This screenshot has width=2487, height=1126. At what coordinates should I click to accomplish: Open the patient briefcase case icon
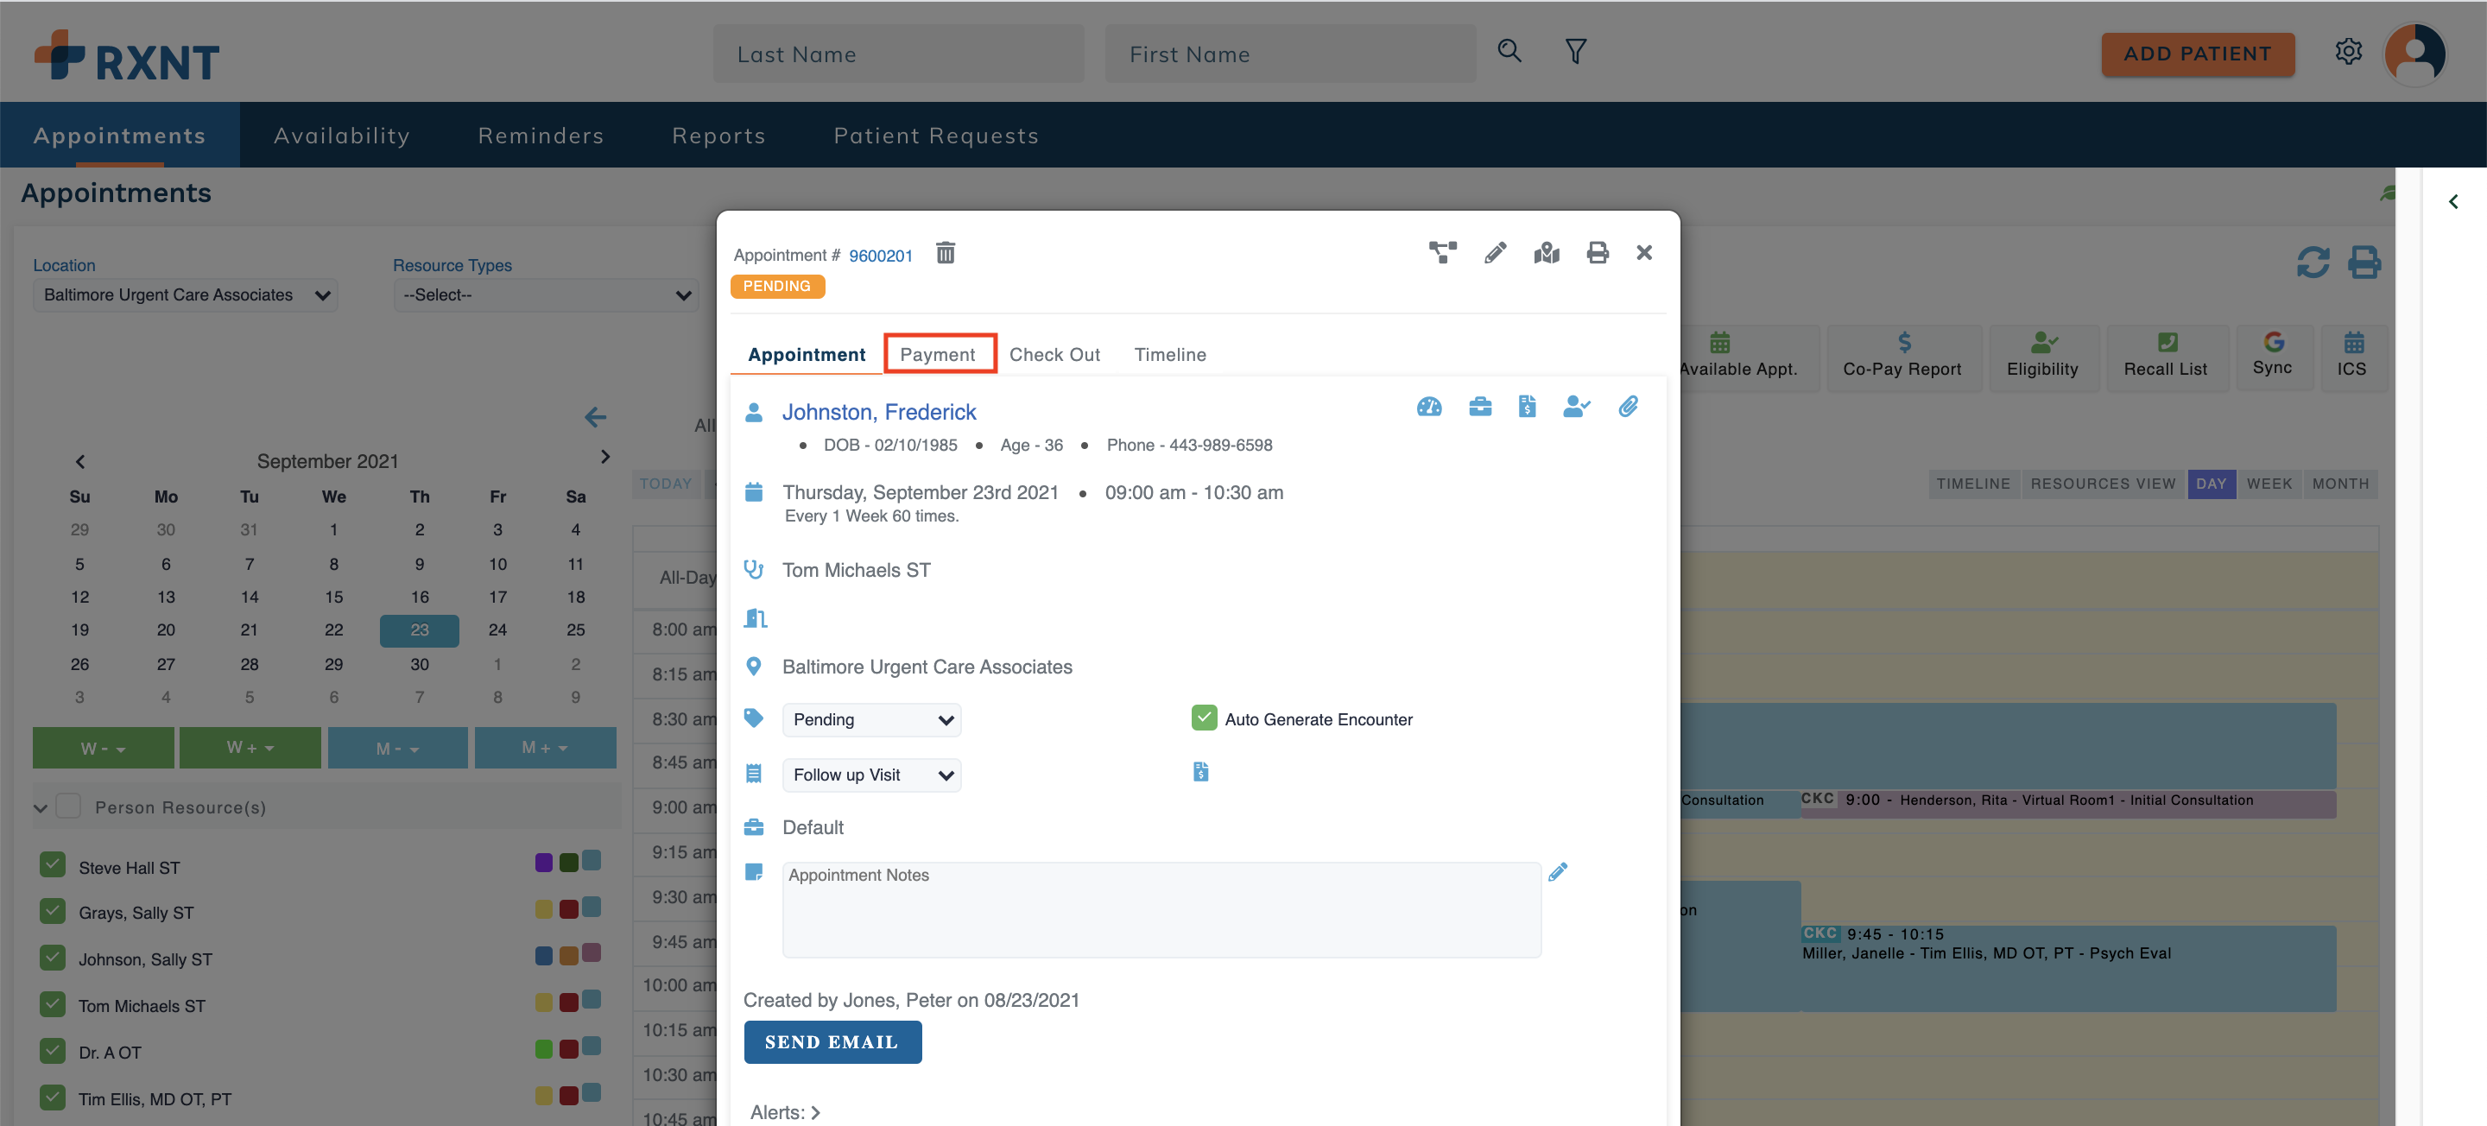pos(1480,407)
